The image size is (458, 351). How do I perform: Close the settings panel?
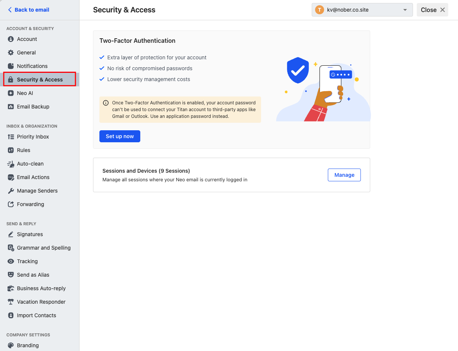point(432,10)
